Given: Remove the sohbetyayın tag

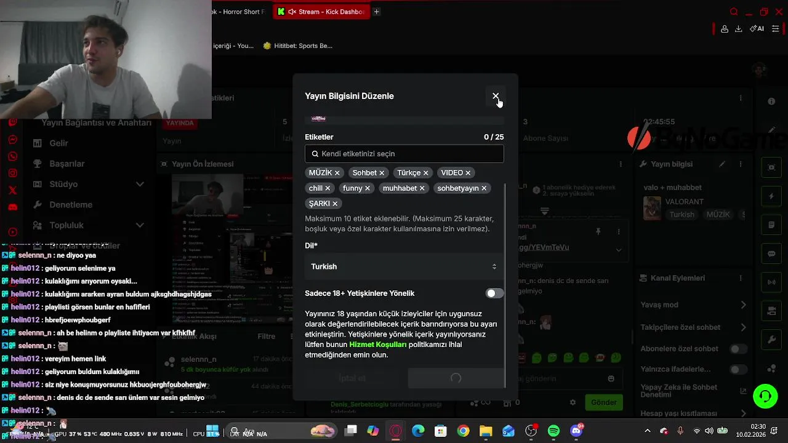Looking at the screenshot, I should [484, 188].
